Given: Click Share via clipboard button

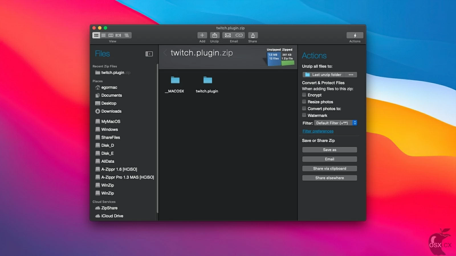Looking at the screenshot, I should 329,168.
